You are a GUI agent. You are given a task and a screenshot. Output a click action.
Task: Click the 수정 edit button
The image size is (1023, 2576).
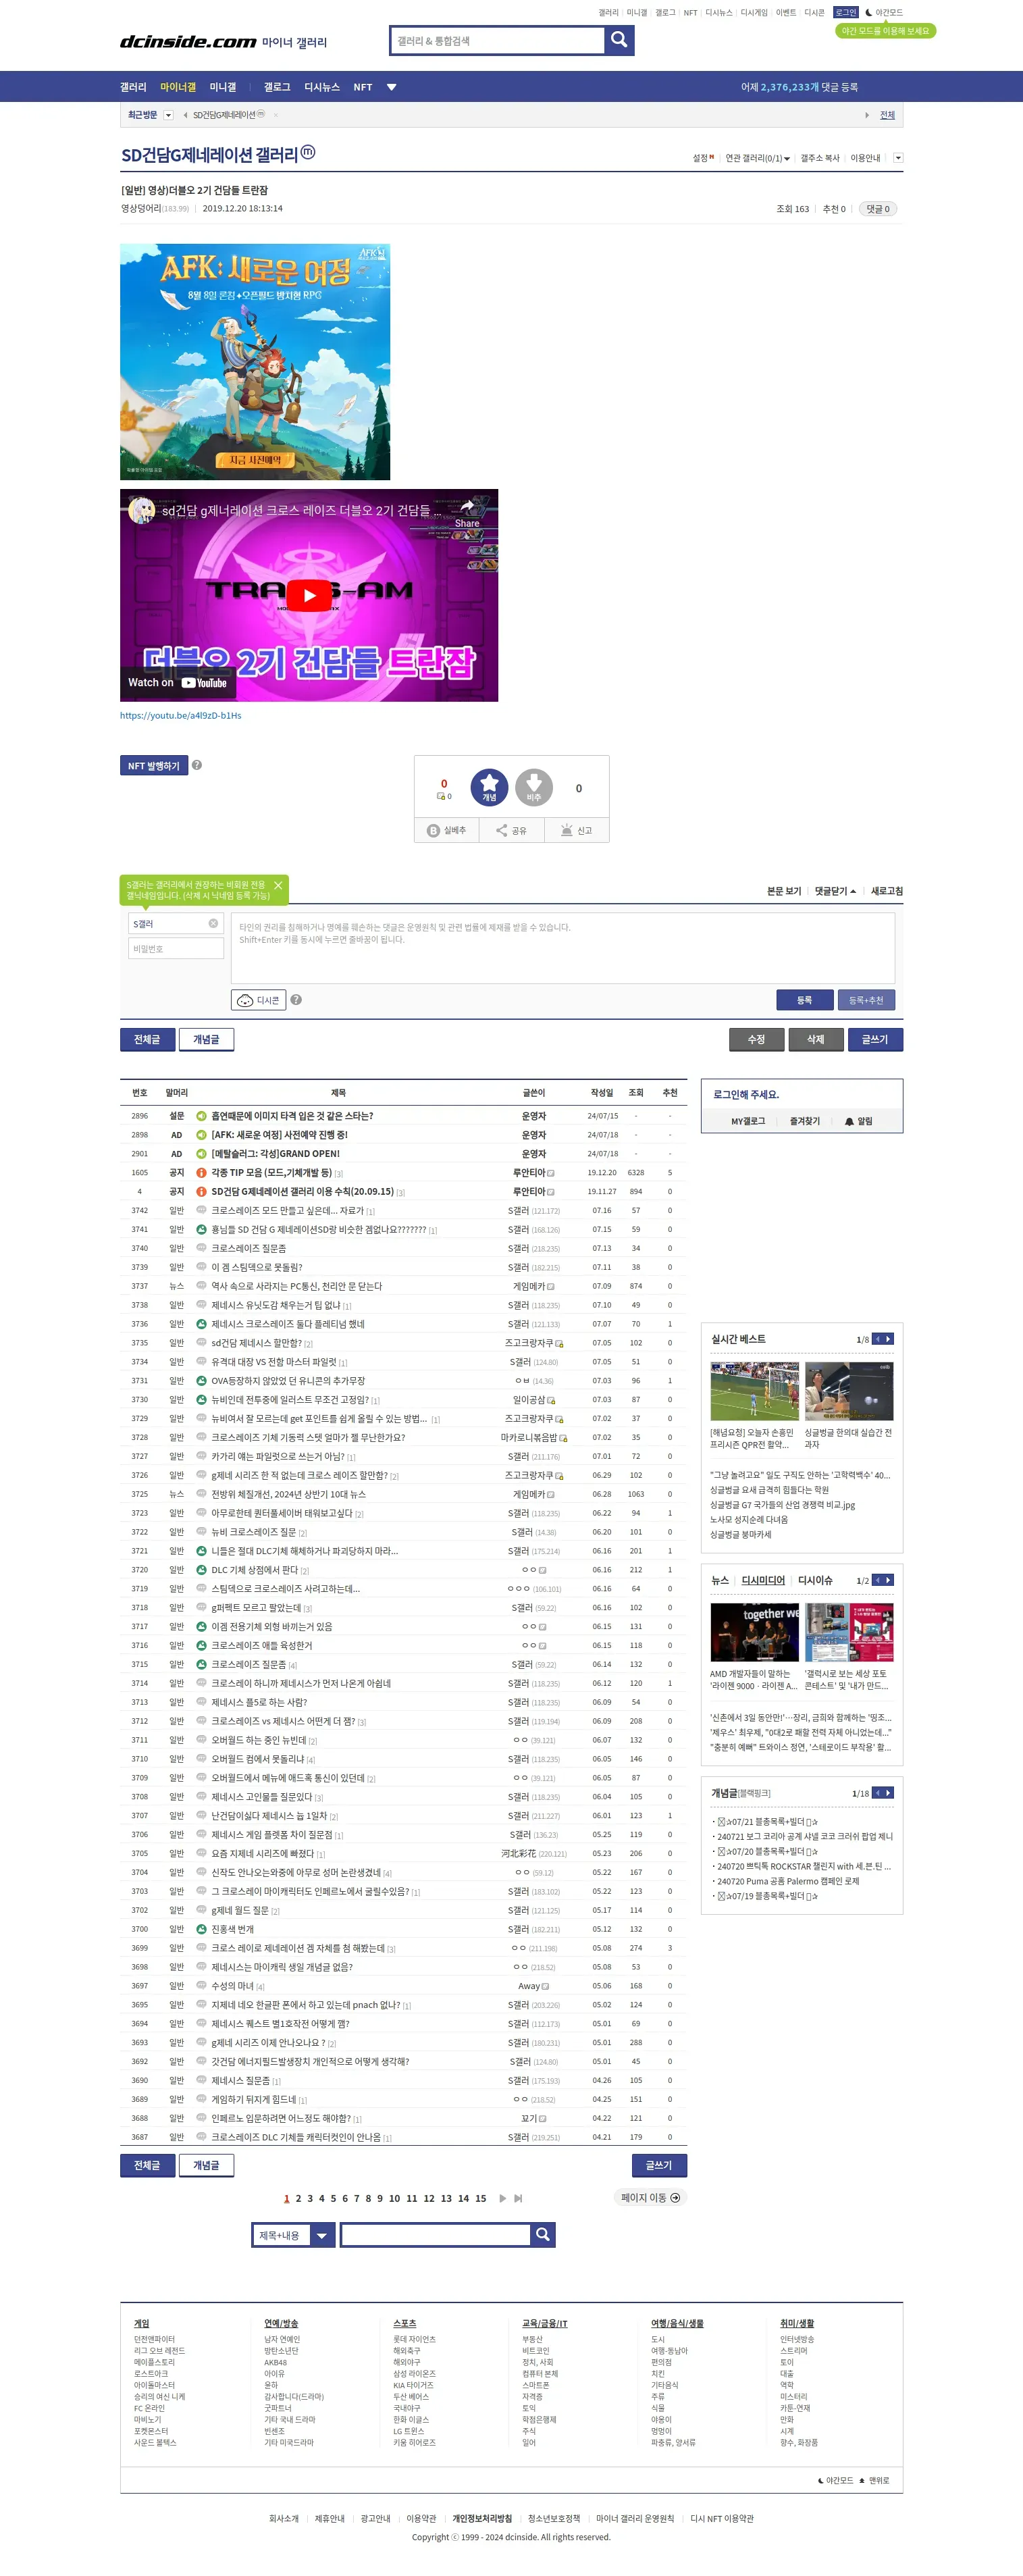click(x=756, y=1039)
